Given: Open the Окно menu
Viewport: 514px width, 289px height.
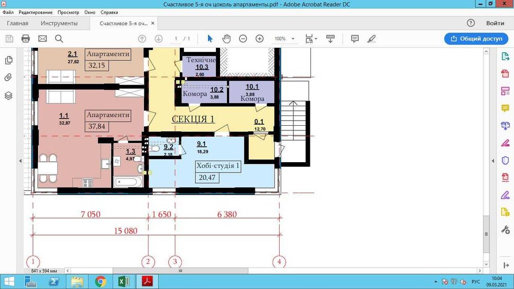Looking at the screenshot, I should 90,12.
